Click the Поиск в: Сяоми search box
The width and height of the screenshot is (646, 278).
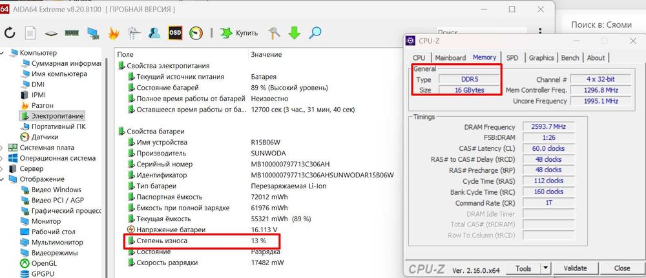click(x=601, y=25)
